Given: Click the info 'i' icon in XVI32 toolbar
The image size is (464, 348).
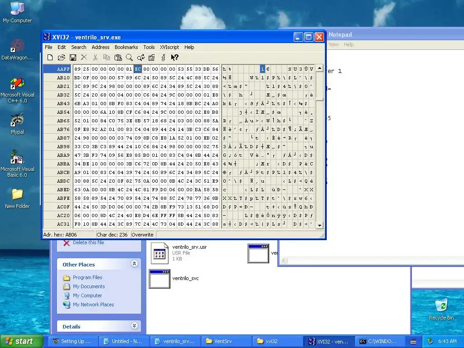Looking at the screenshot, I should click(163, 58).
